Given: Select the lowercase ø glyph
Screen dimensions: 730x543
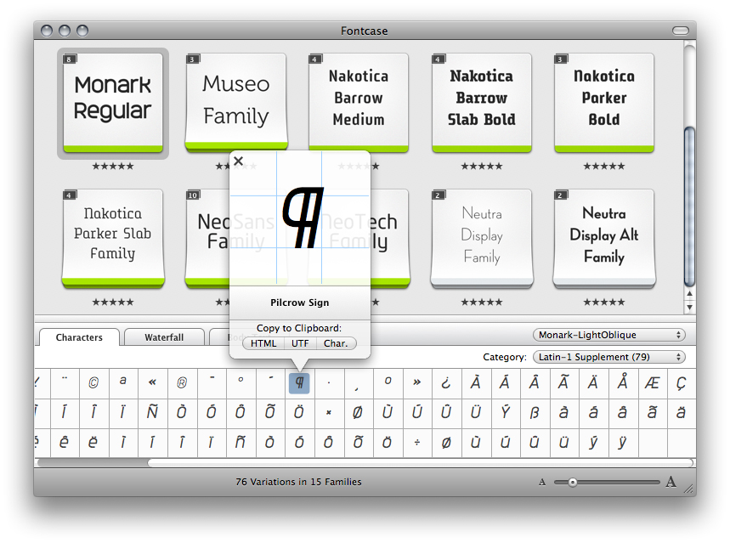Looking at the screenshot, I should click(x=446, y=443).
